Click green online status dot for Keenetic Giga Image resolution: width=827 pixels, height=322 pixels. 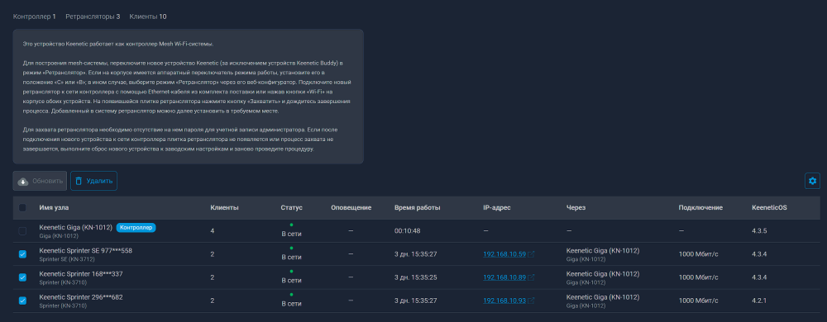291,225
